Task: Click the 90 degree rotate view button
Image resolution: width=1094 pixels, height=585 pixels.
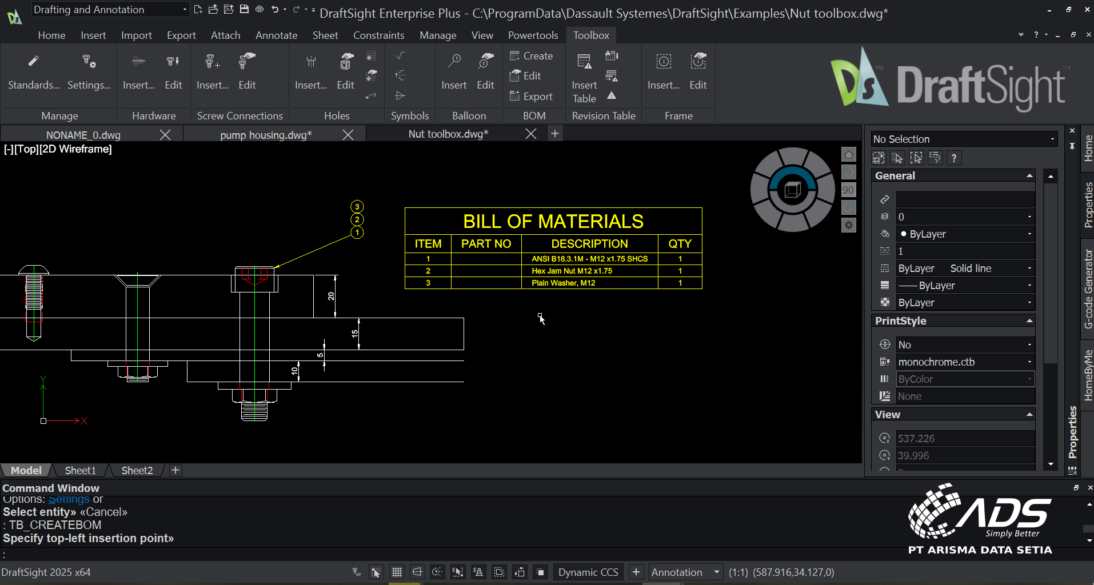Action: 849,190
